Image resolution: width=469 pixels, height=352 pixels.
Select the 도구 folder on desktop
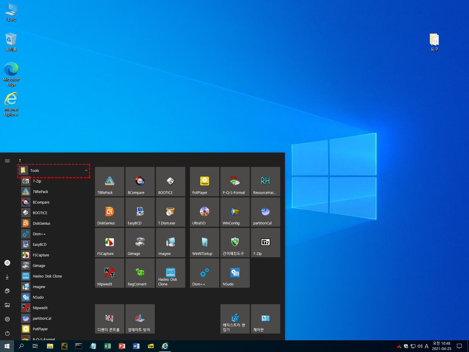(434, 42)
